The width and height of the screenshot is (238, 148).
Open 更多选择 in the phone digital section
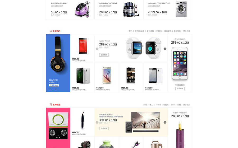click(187, 31)
